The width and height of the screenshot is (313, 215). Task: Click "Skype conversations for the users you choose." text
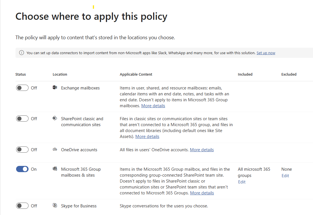tap(164, 206)
